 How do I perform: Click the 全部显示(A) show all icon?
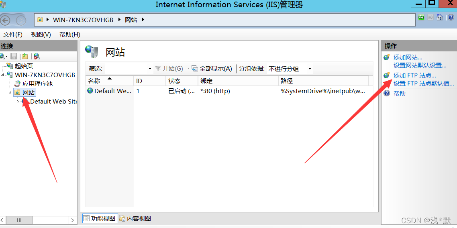point(195,68)
